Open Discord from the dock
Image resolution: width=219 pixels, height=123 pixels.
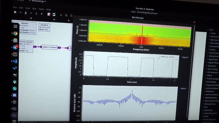pyautogui.click(x=15, y=95)
